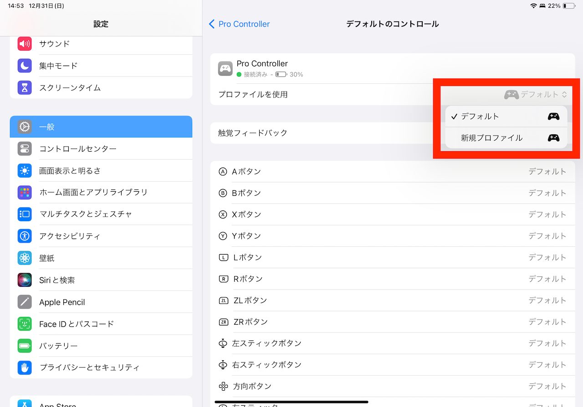This screenshot has width=583, height=407.
Task: Select the checked デフォルト profile option
Action: pyautogui.click(x=506, y=116)
